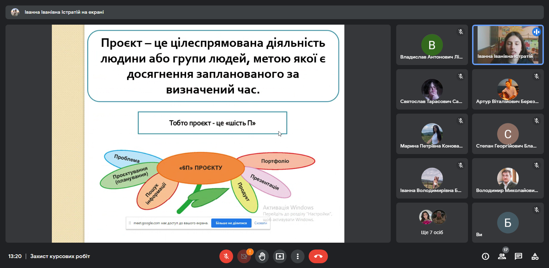Hide the screen-sharing notice via 'Сховати'
This screenshot has height=268, width=549.
click(261, 223)
